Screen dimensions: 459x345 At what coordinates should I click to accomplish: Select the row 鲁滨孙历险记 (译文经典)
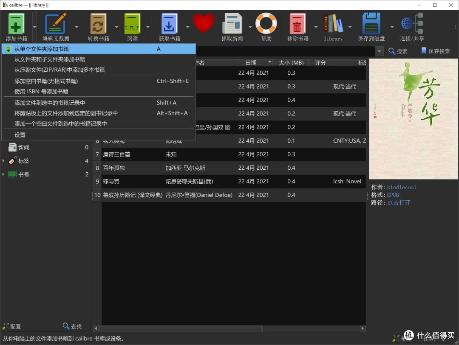(229, 195)
